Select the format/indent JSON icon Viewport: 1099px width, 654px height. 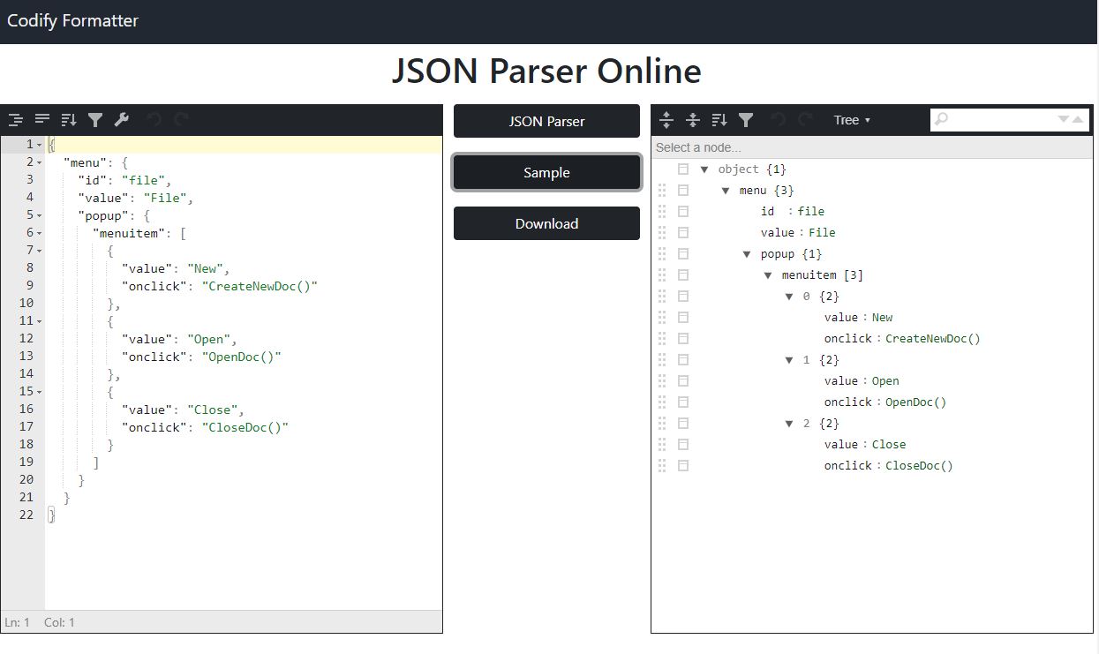click(x=16, y=119)
